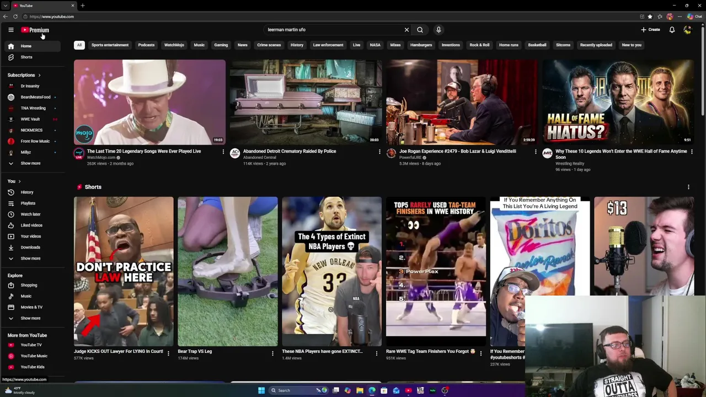Open History clock icon
The width and height of the screenshot is (706, 397).
[10, 192]
